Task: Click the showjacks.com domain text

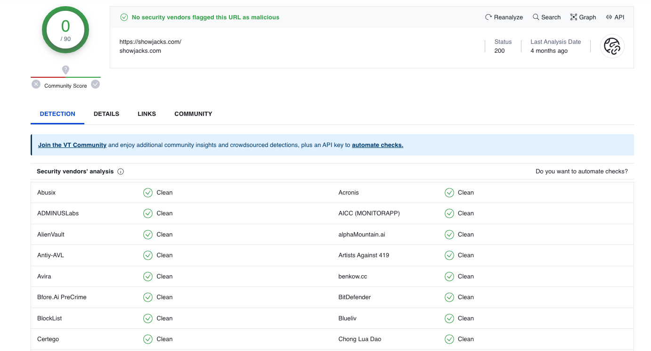Action: coord(140,51)
